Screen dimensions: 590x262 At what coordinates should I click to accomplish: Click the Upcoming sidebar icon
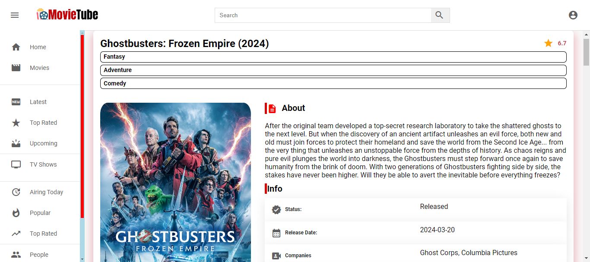[16, 143]
